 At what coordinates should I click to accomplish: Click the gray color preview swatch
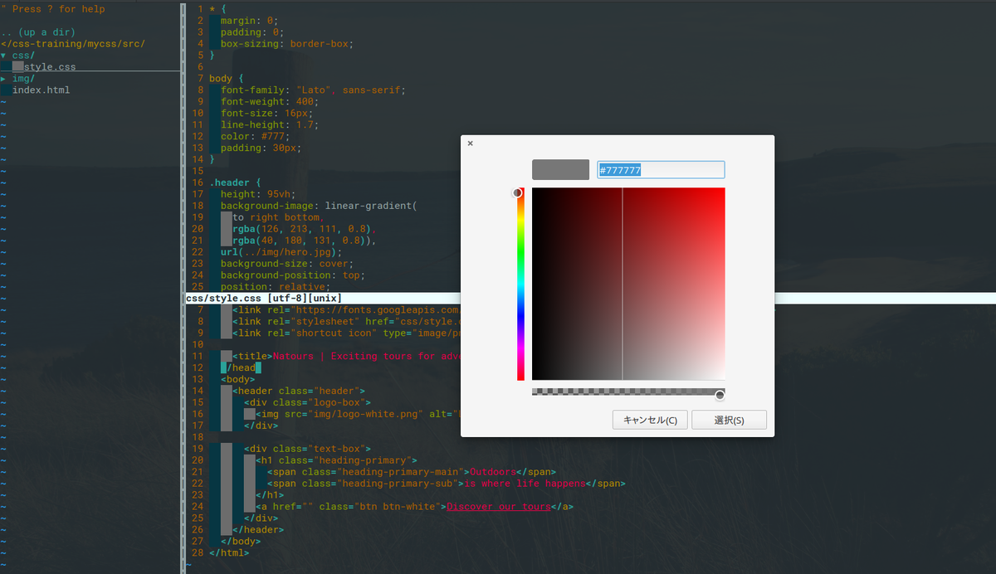(560, 169)
